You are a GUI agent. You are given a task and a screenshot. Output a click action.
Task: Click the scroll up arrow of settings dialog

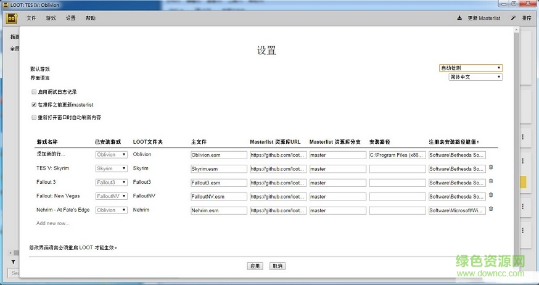[x=516, y=30]
